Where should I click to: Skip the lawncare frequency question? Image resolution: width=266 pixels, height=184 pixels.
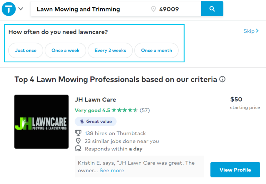[251, 31]
